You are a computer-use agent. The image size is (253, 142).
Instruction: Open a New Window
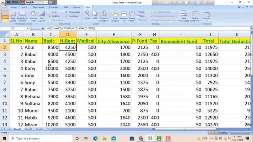coord(115,16)
